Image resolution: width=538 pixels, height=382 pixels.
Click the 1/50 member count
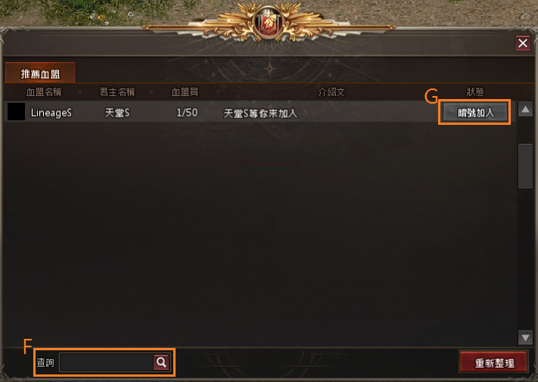(187, 113)
